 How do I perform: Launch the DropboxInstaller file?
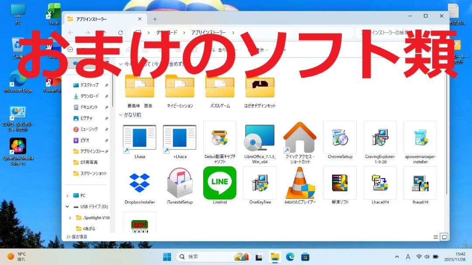click(x=139, y=183)
